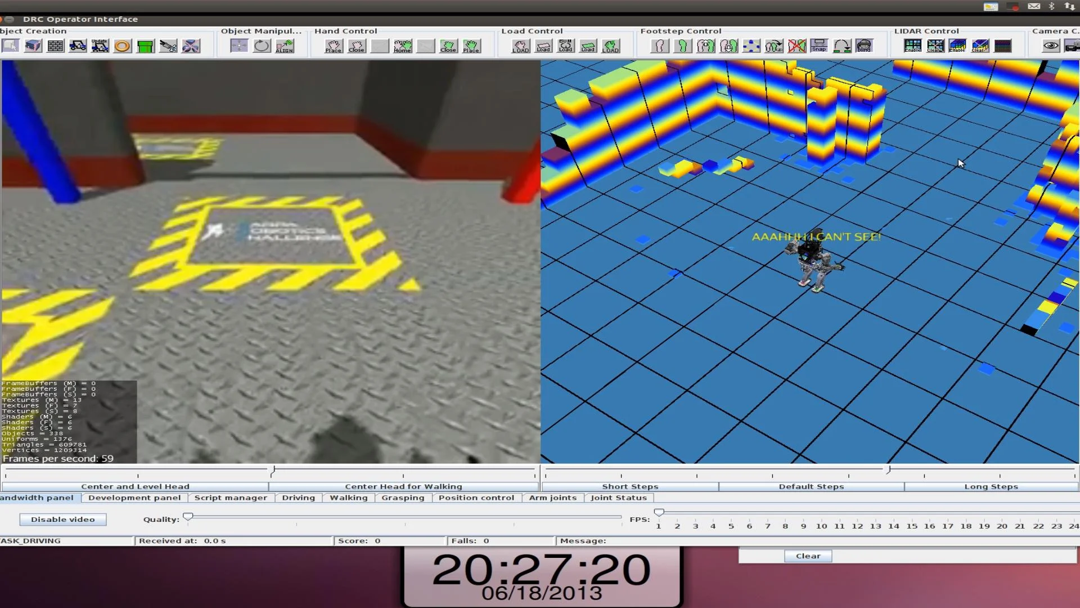Clear the LIDAR data in LIDAR Control
This screenshot has height=608, width=1080.
coord(935,46)
